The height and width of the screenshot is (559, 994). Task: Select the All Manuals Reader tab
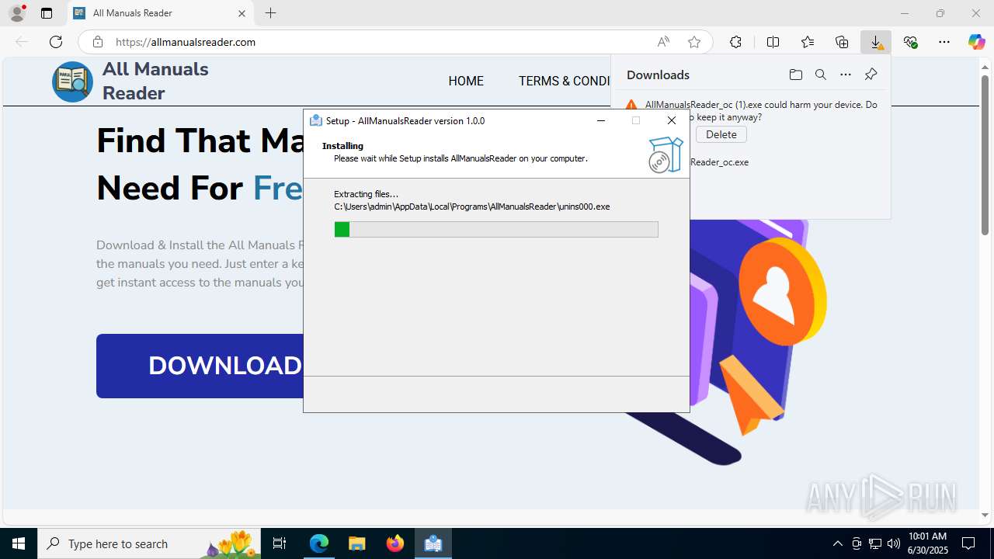click(x=160, y=13)
